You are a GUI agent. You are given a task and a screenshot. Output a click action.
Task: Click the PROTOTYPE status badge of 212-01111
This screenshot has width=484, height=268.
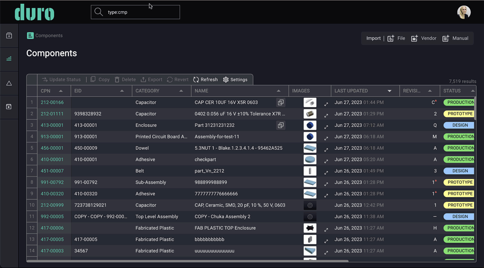point(460,114)
